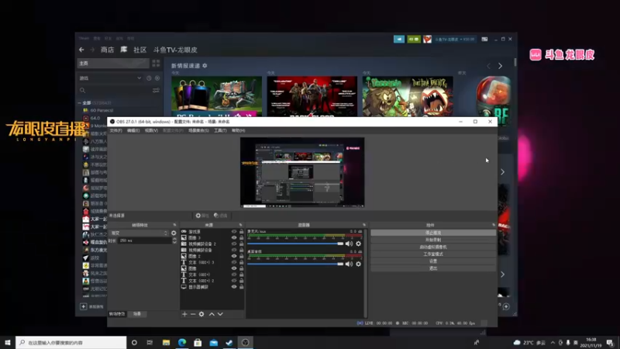Open the desktop audio settings gear

[x=358, y=264]
